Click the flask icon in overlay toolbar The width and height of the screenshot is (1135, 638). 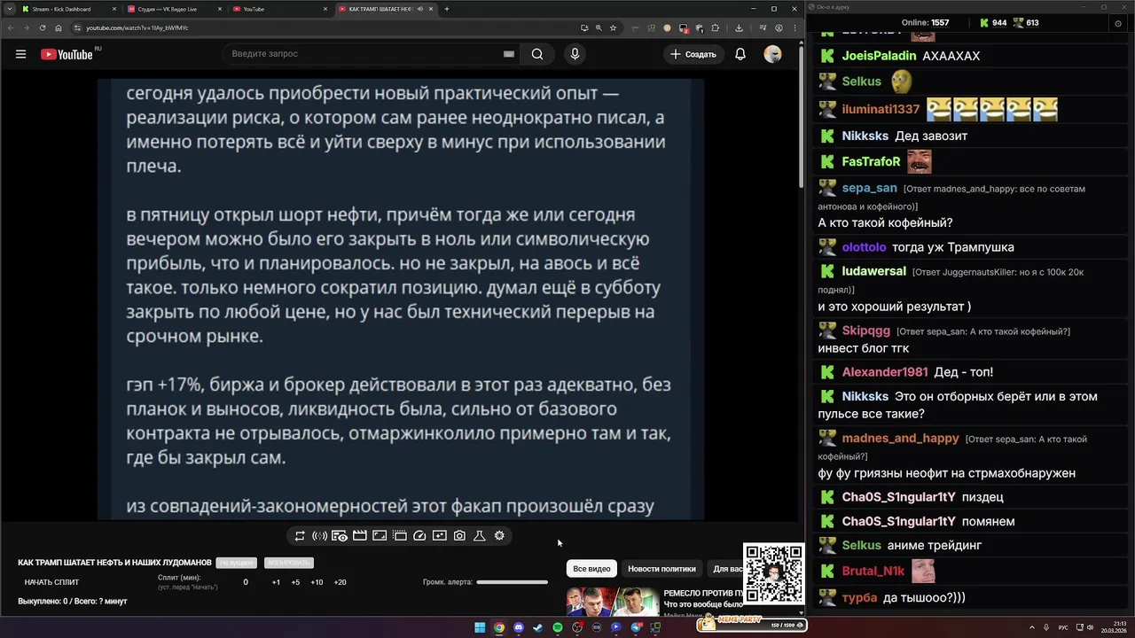(479, 536)
